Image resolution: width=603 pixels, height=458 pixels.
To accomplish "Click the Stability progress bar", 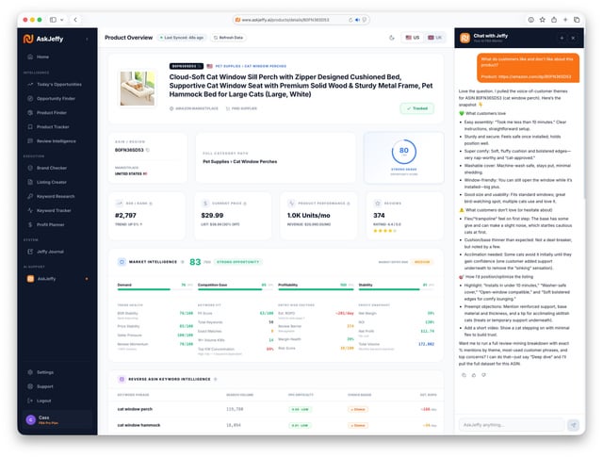I will click(x=396, y=289).
